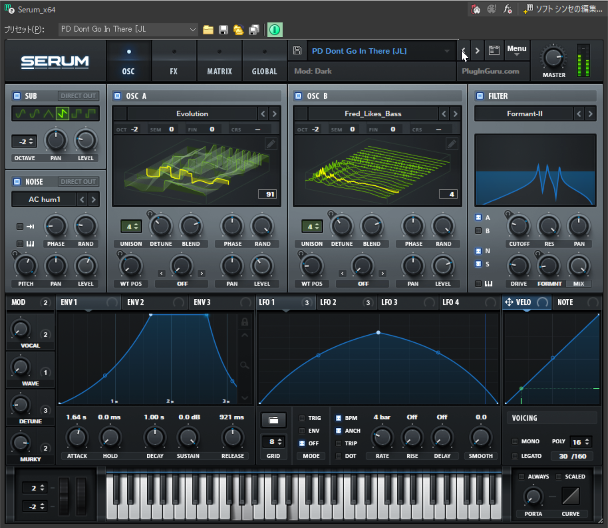The image size is (608, 528).
Task: Open the Formant-II filter type selector
Action: 525,114
